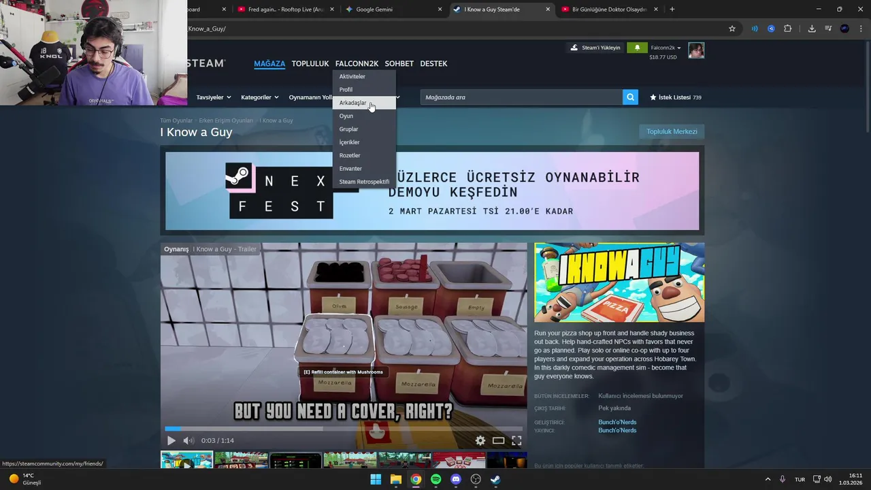
Task: Open video settings gear
Action: pos(480,440)
